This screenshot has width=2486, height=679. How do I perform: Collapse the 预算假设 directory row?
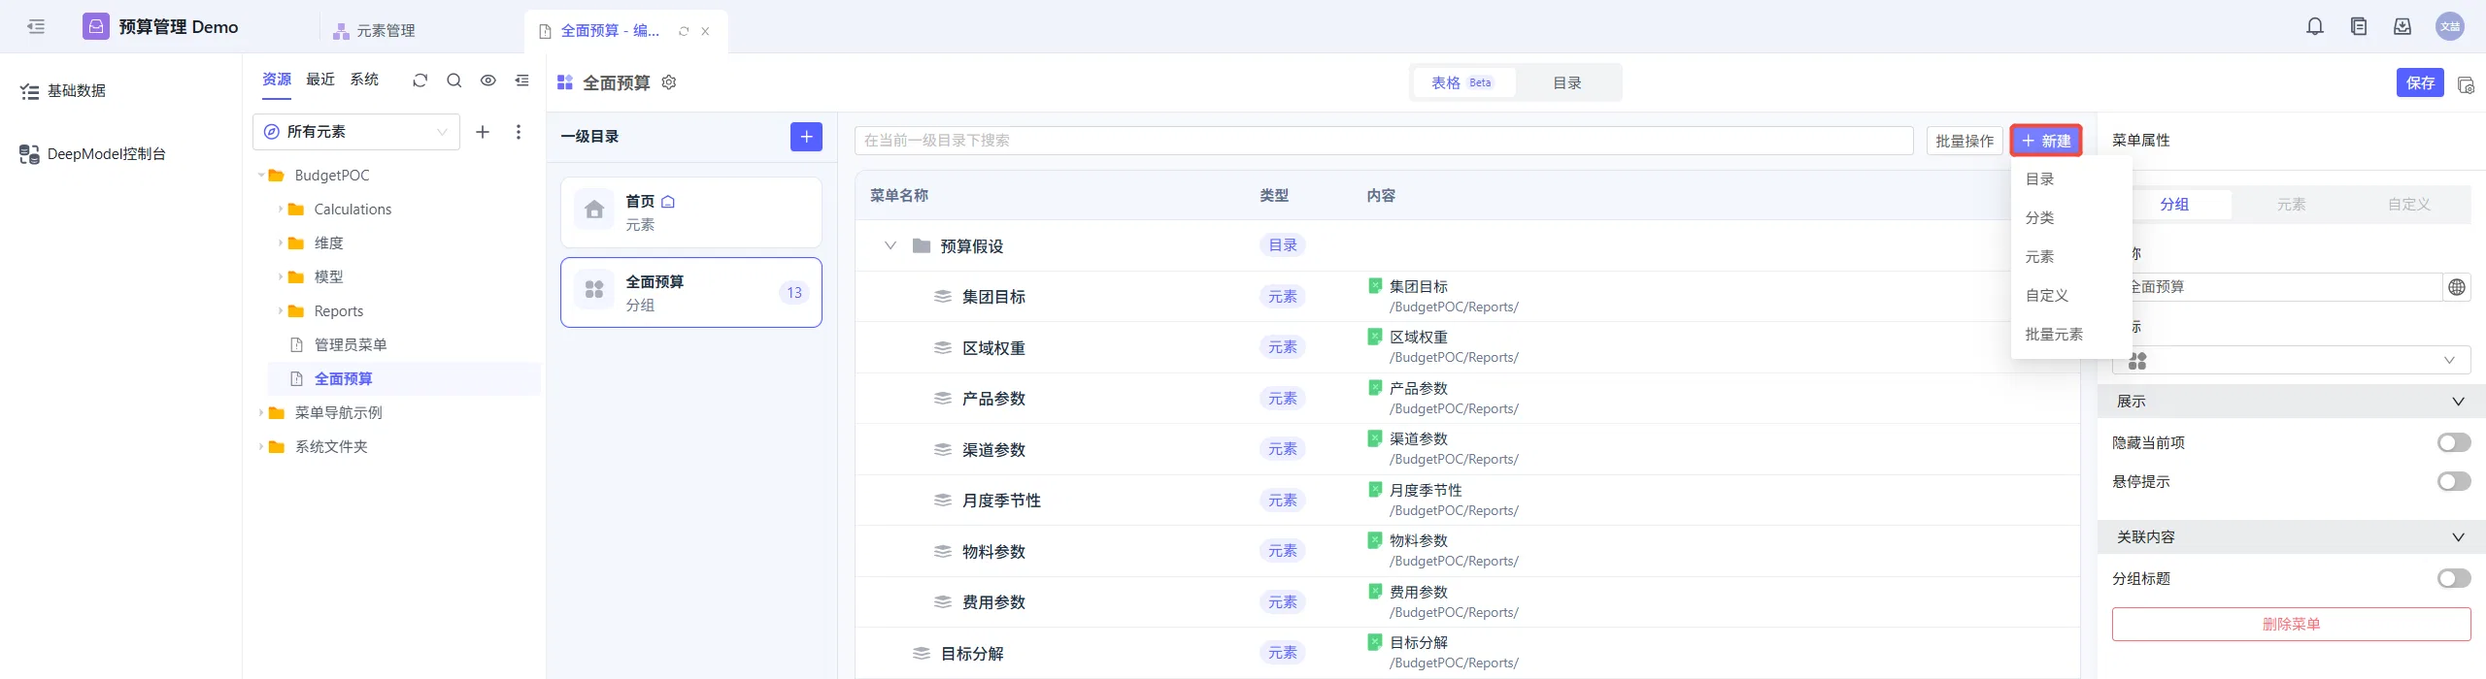point(890,245)
